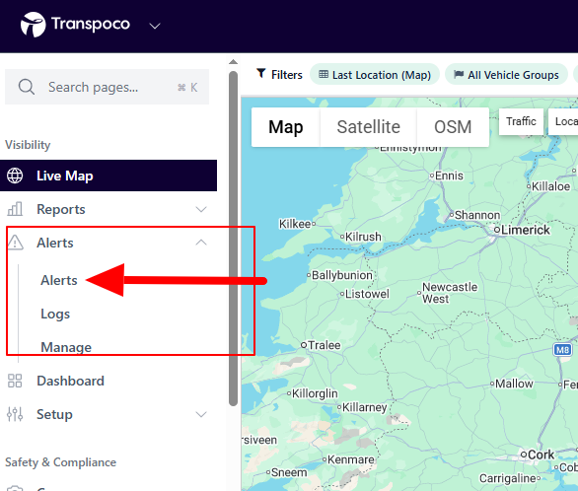This screenshot has height=491, width=578.
Task: Collapse the Alerts section chevron
Action: [x=201, y=243]
